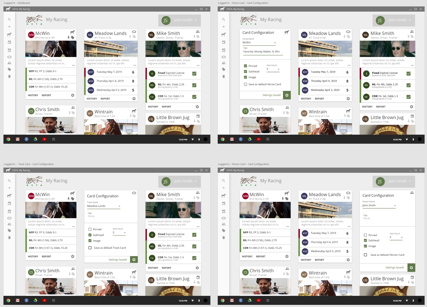Click HISTORY on Mike Smith card in Dashboard

153,107
